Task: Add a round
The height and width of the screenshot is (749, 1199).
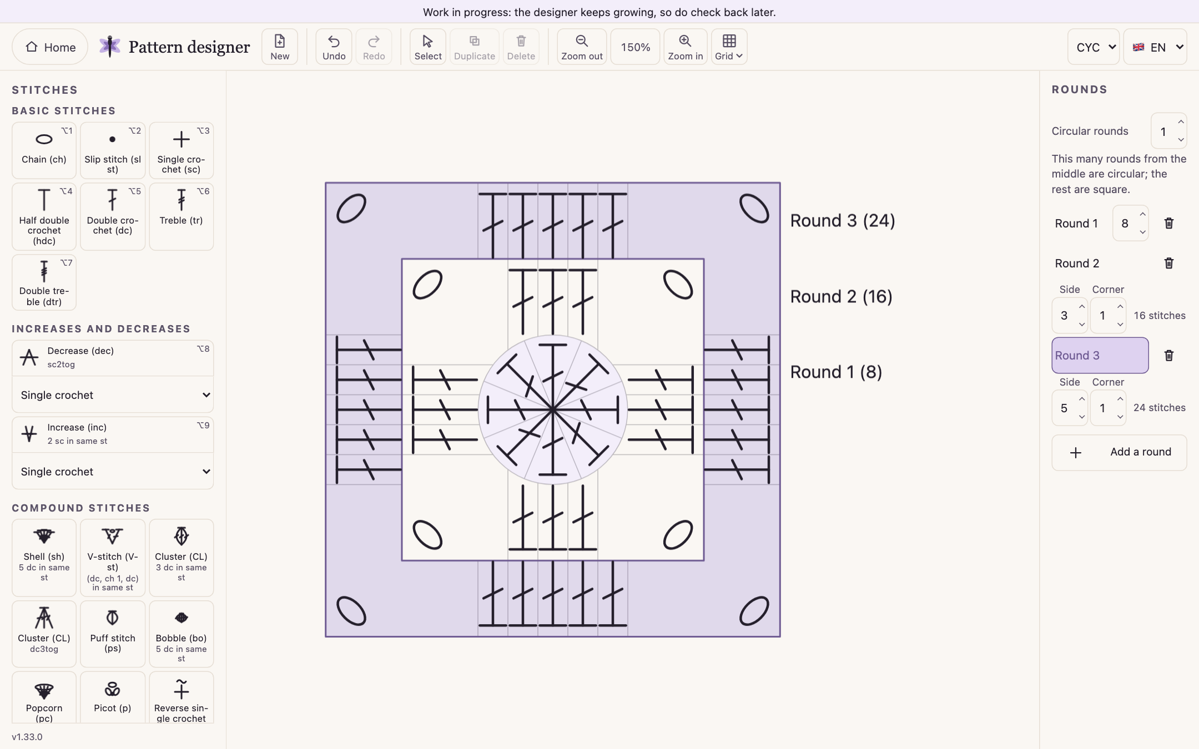Action: (x=1119, y=452)
